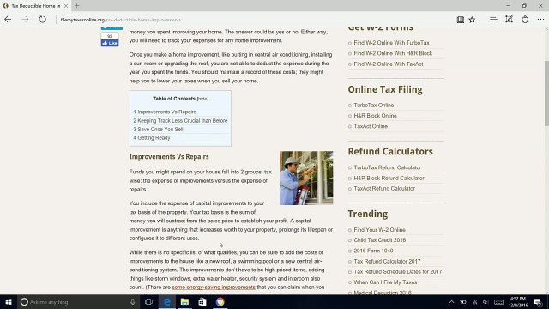Open H&R Block Refund Calculator link
The height and width of the screenshot is (309, 549).
389,178
